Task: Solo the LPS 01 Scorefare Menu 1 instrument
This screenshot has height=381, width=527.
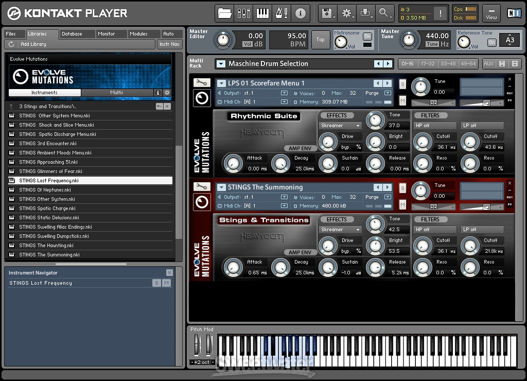Action: click(402, 84)
